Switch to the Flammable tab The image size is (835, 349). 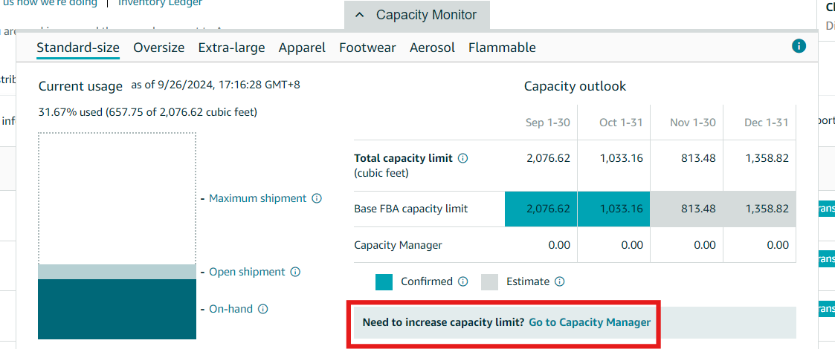(x=502, y=48)
